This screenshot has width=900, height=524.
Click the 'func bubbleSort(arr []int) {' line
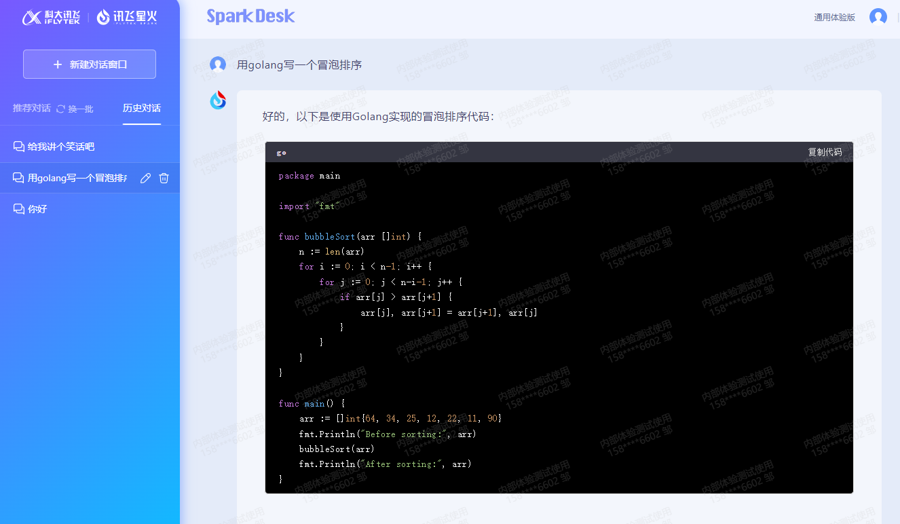point(350,237)
